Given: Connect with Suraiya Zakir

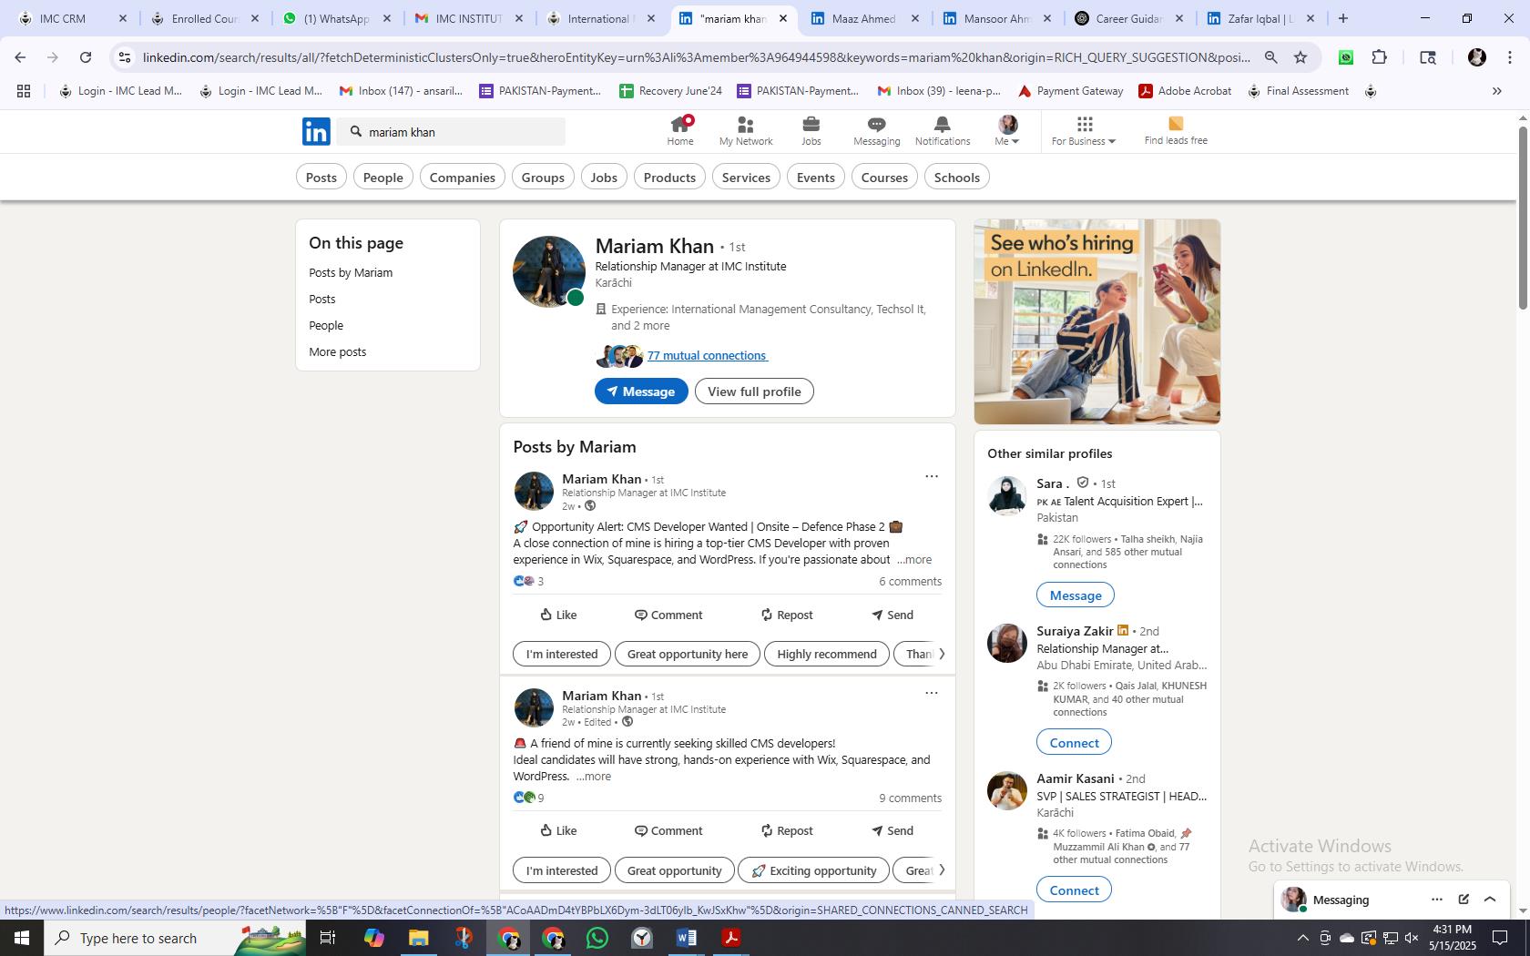Looking at the screenshot, I should [x=1074, y=743].
